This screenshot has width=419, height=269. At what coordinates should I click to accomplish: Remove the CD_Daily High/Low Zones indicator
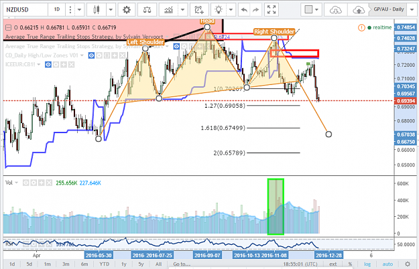123,56
